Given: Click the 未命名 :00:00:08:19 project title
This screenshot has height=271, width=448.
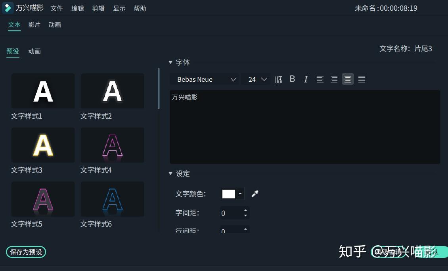Looking at the screenshot, I should pyautogui.click(x=386, y=8).
